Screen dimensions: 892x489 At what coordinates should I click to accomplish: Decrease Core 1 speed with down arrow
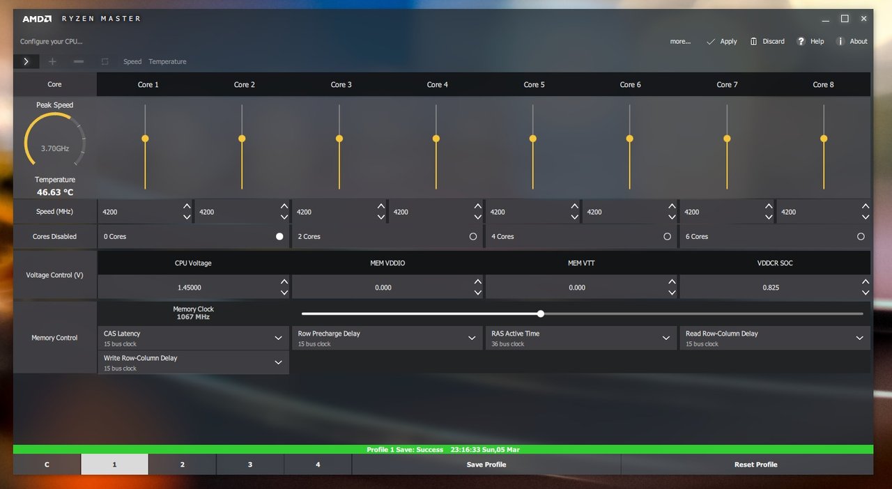tap(187, 217)
